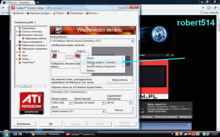The width and height of the screenshot is (220, 137).
Task: Expand the Centrum informacji tree node
Action: tap(17, 32)
